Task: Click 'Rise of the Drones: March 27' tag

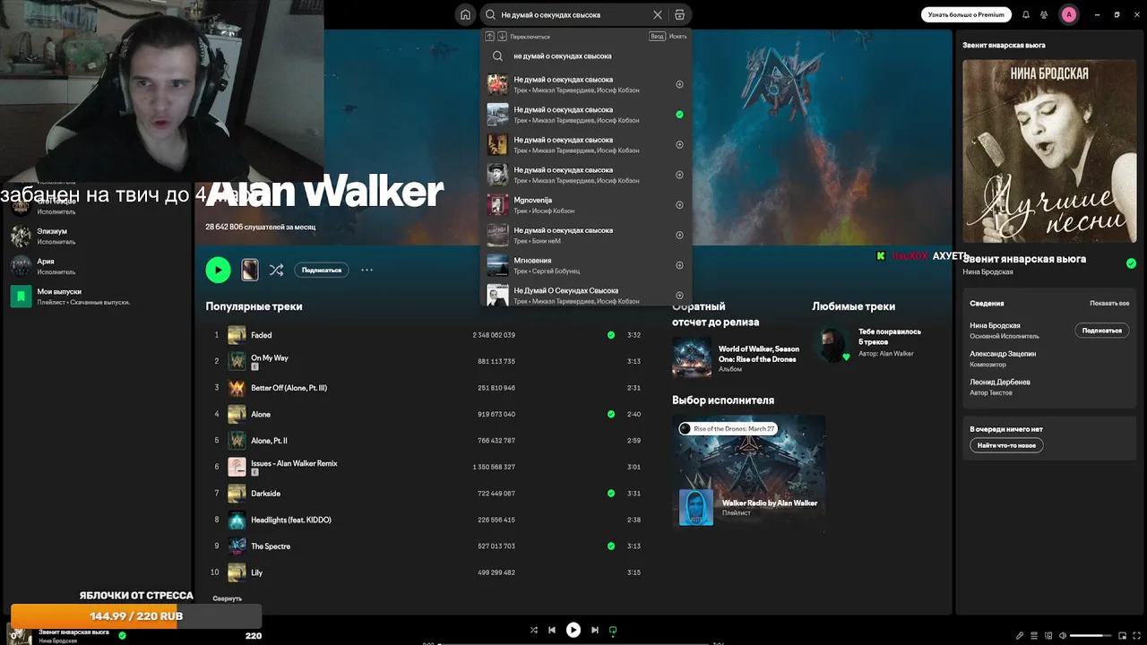Action: (x=727, y=429)
